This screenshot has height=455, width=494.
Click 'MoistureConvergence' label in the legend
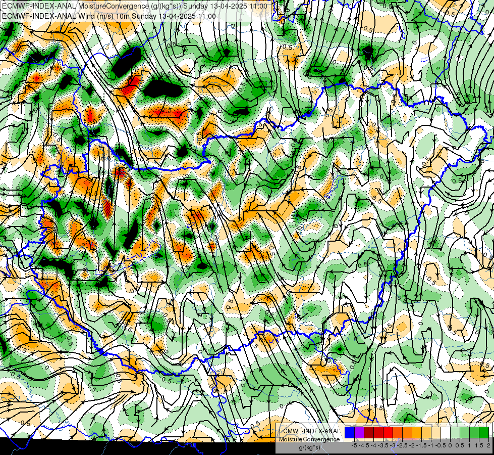coord(309,439)
